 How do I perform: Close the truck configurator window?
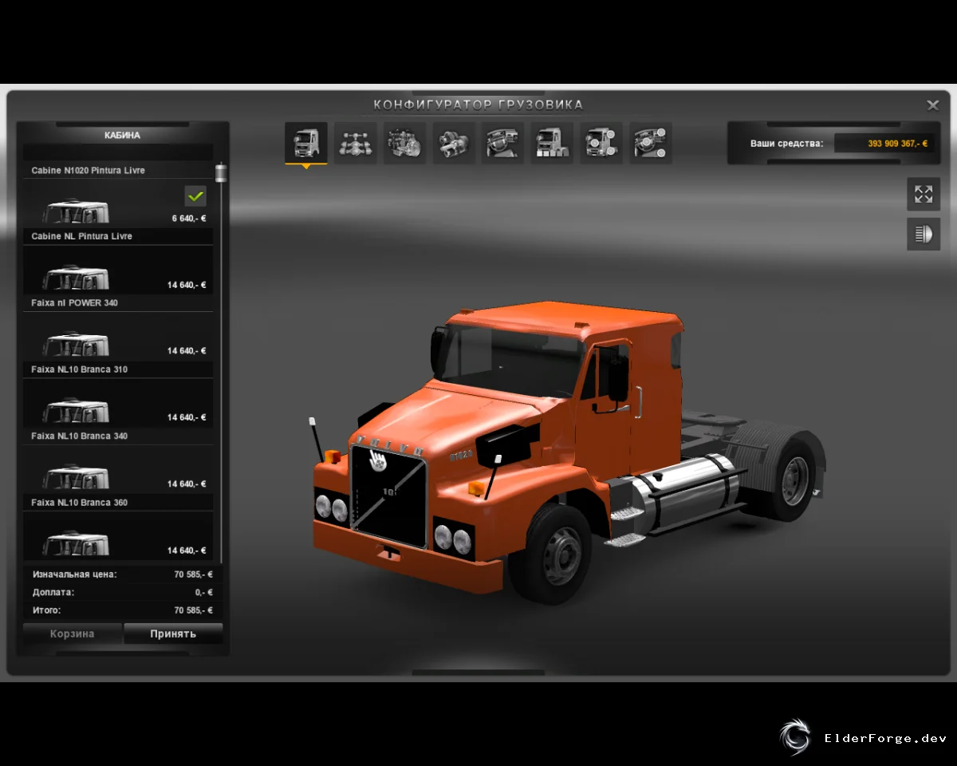[x=933, y=105]
